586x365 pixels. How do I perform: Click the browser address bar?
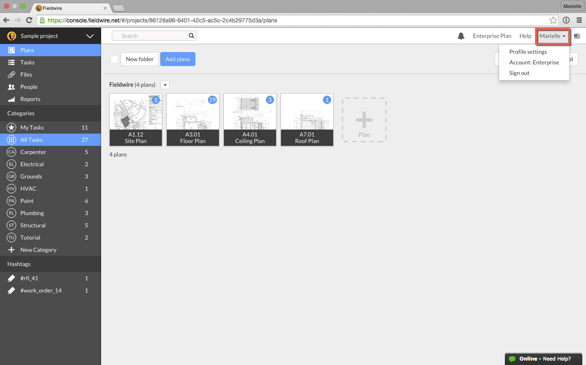pos(298,20)
